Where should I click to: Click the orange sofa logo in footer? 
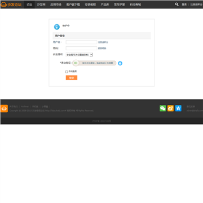[4, 108]
